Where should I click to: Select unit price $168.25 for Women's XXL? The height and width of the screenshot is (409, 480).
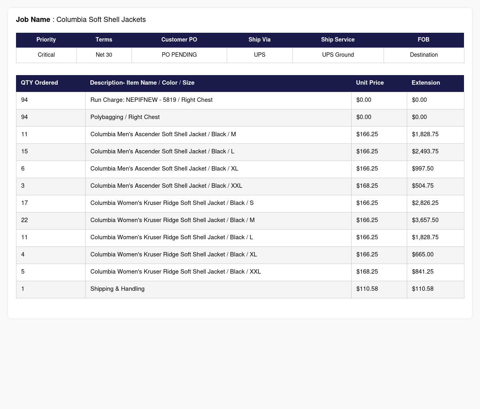(379, 272)
